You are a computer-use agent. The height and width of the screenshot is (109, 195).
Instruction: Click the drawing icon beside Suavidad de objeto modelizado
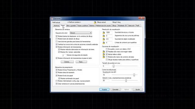coord(104,39)
